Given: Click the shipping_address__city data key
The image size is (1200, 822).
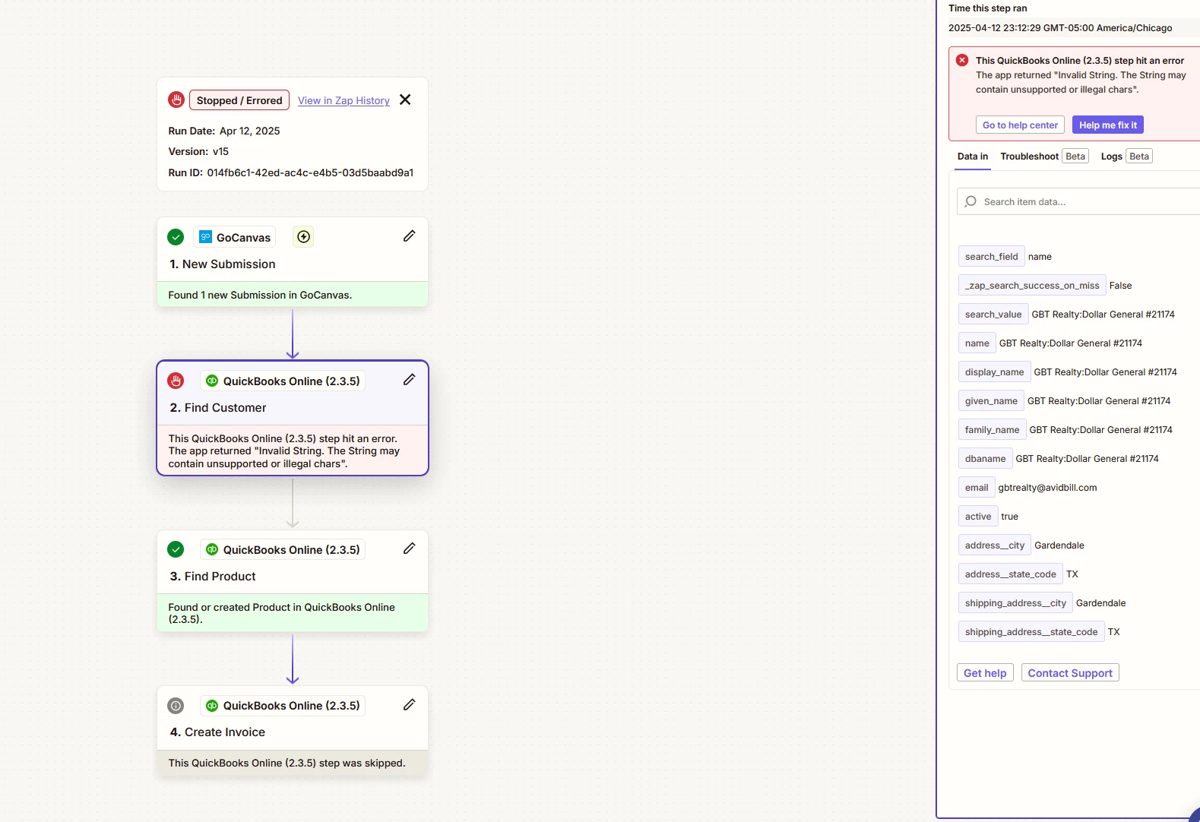Looking at the screenshot, I should point(1015,603).
